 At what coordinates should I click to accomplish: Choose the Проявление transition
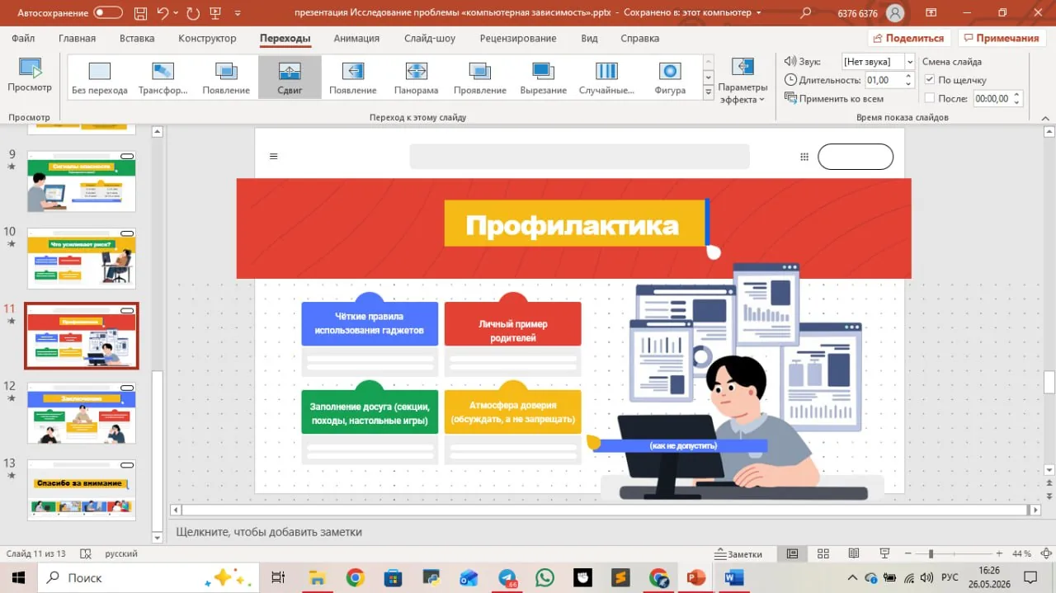click(x=480, y=78)
